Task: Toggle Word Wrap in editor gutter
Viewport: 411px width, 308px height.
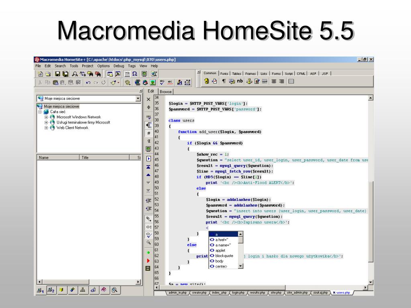Action: point(149,117)
